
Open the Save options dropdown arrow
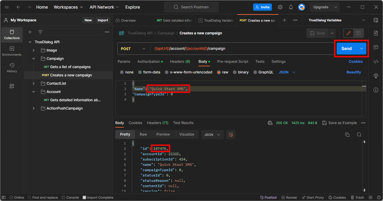pos(332,33)
